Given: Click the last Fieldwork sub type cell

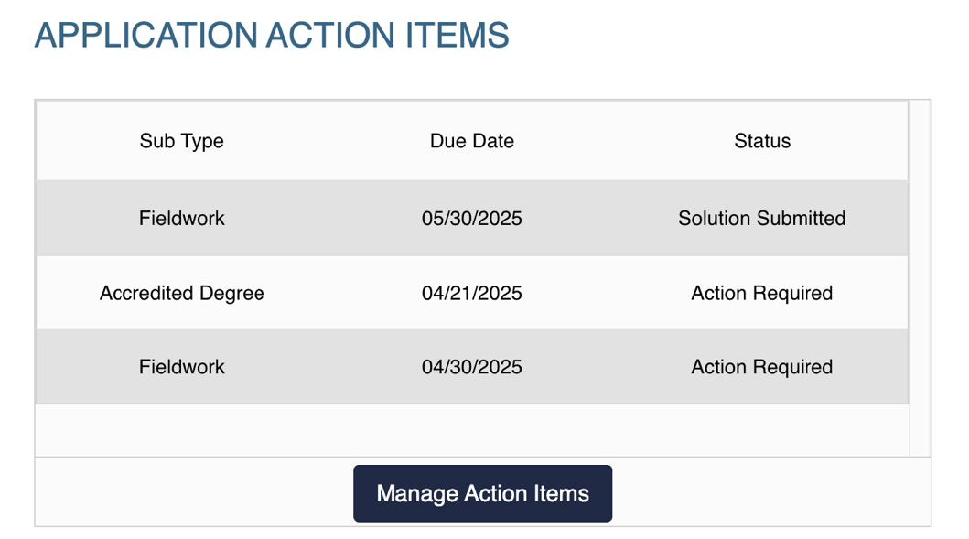Looking at the screenshot, I should click(182, 367).
